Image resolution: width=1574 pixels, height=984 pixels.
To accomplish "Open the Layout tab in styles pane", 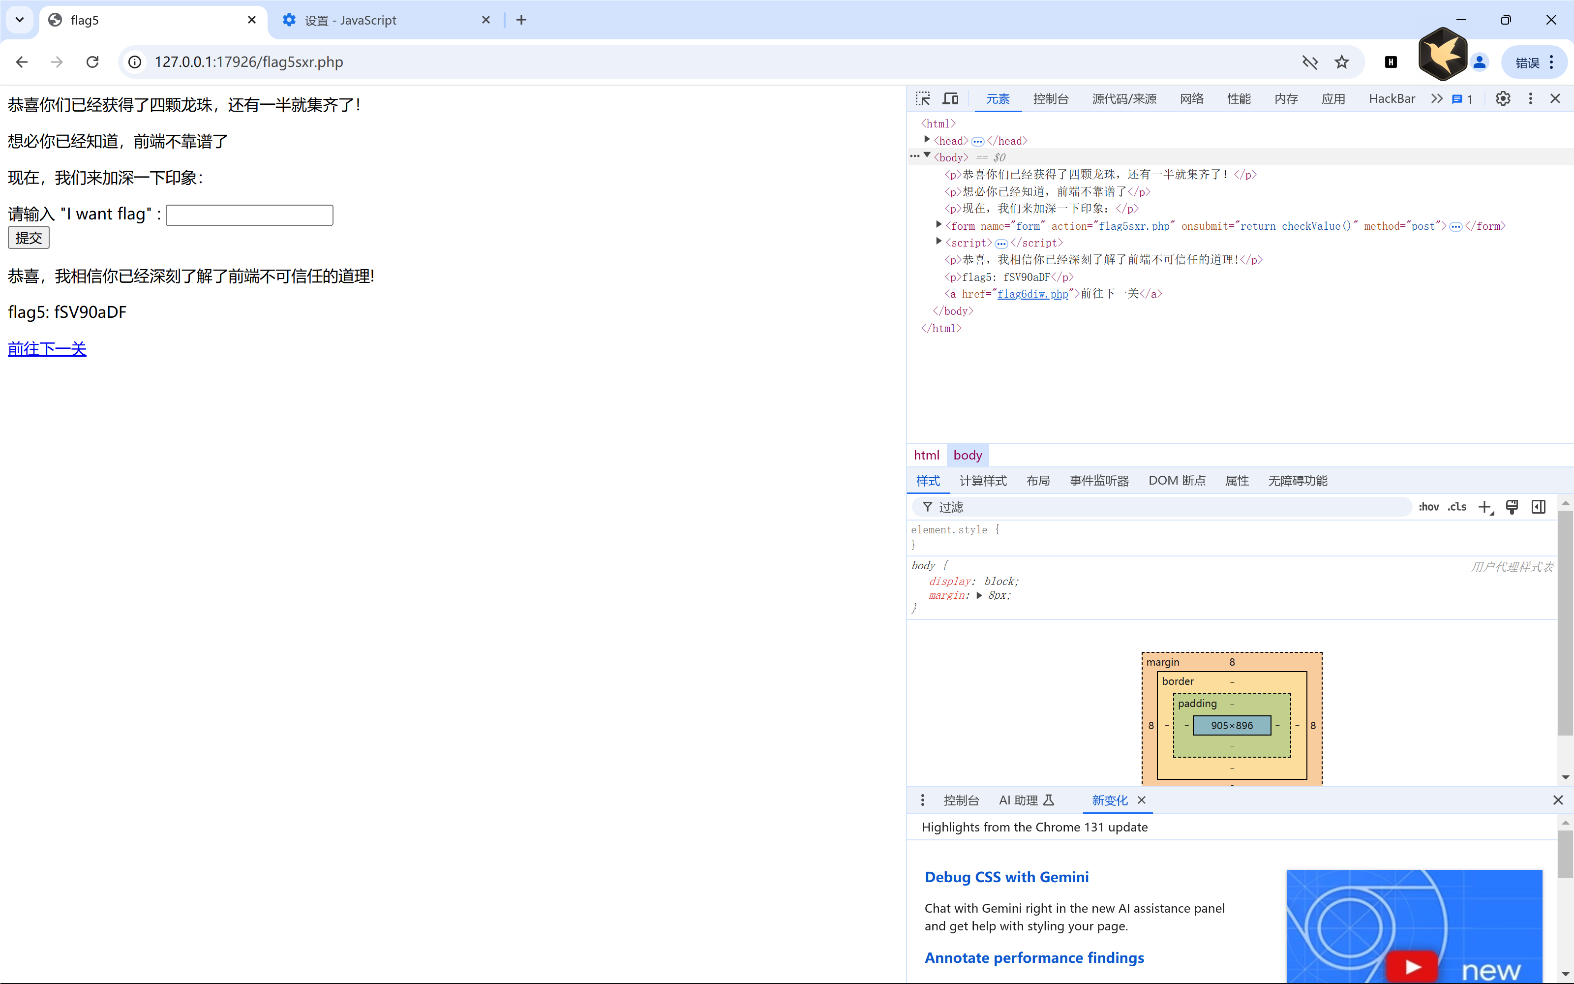I will tap(1037, 481).
